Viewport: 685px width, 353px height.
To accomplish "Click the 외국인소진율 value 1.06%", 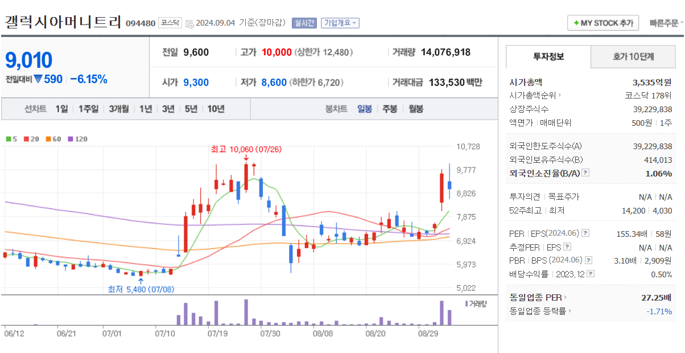I will 659,173.
